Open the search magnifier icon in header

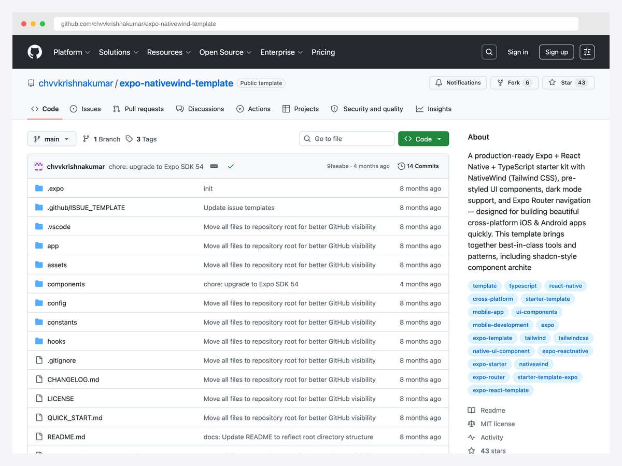[489, 52]
